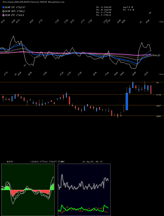The height and width of the screenshot is (216, 164).
Task: Click the white DOW MT legend swatch
Action: click(x=3, y=11)
